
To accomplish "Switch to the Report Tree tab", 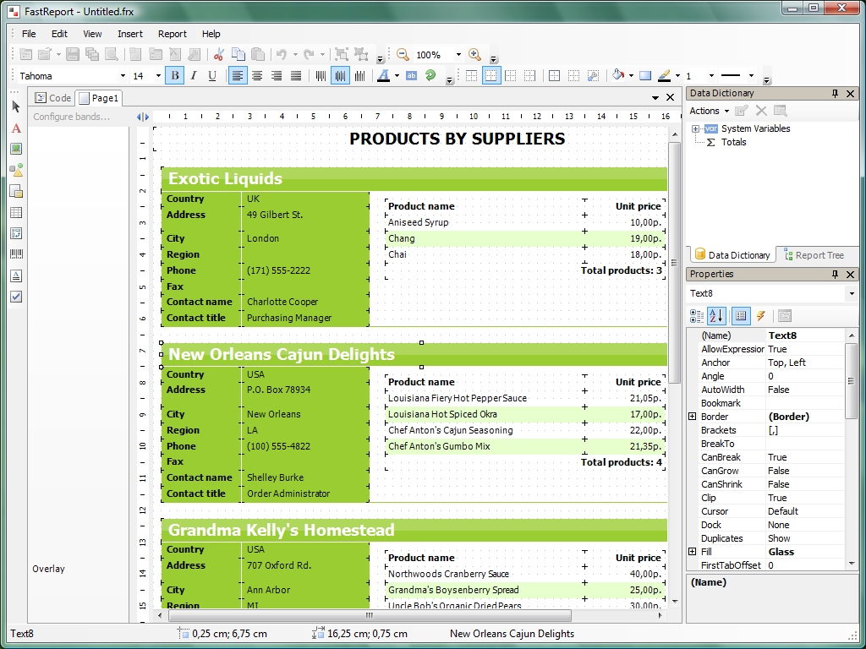I will (814, 255).
